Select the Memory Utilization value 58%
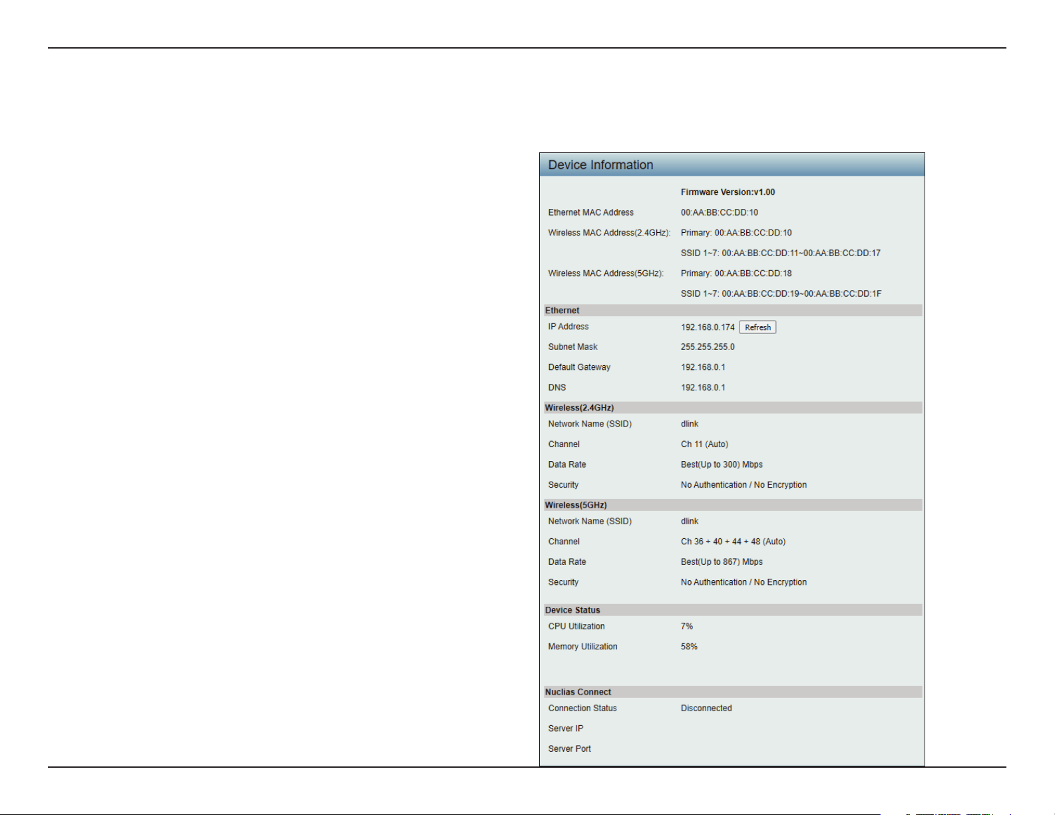This screenshot has height=815, width=1055. click(689, 647)
